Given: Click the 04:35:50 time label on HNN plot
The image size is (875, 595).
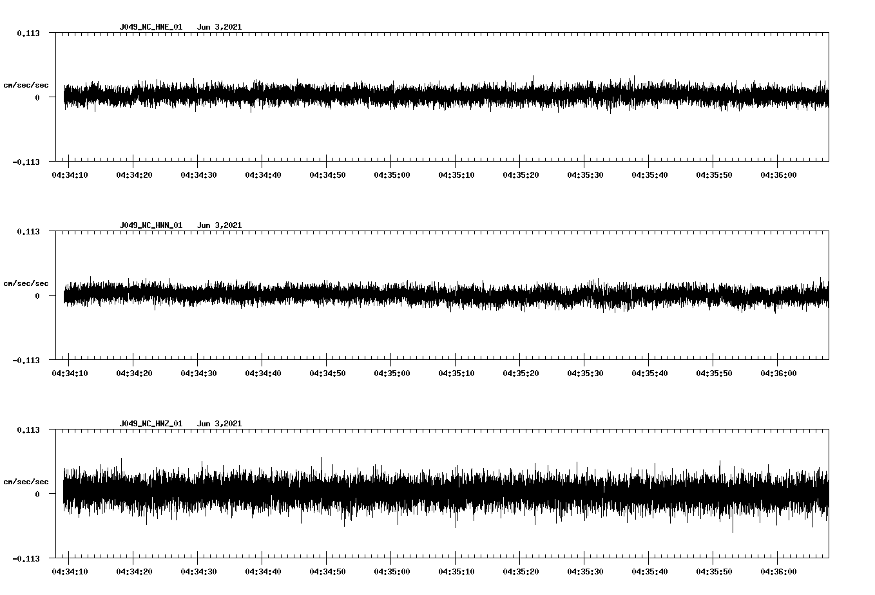Looking at the screenshot, I should pyautogui.click(x=714, y=373).
